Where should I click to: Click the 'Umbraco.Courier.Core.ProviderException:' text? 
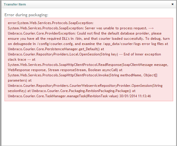coord(42,33)
